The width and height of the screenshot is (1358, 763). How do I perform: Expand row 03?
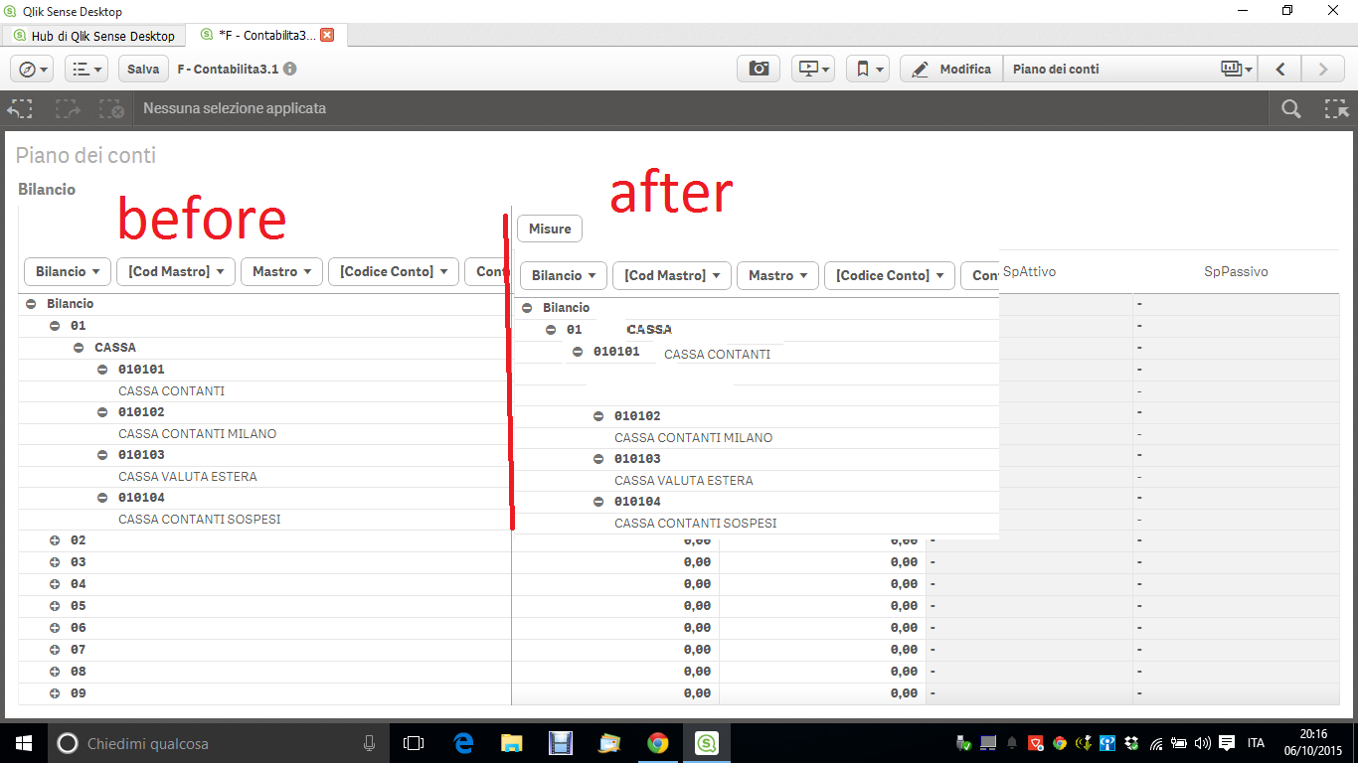point(55,562)
